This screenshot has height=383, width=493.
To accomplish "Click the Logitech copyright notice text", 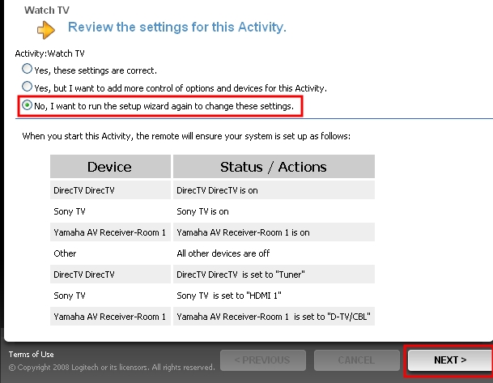I will coord(112,368).
